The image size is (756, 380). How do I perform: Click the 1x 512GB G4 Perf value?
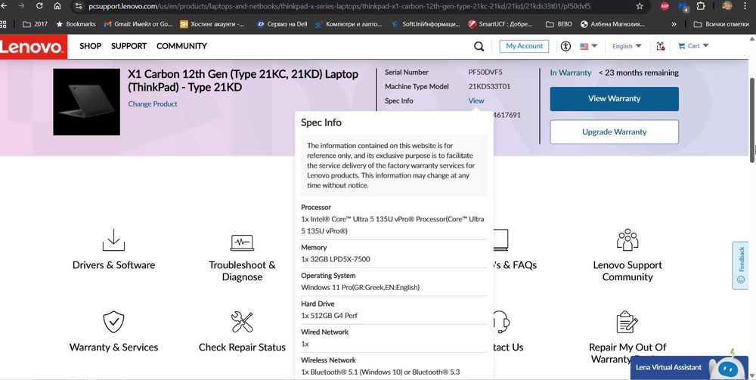coord(330,316)
